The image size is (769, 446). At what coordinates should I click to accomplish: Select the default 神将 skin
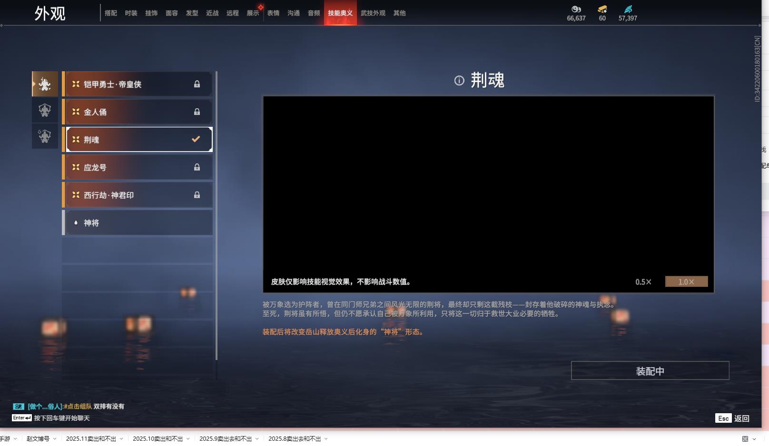point(138,223)
